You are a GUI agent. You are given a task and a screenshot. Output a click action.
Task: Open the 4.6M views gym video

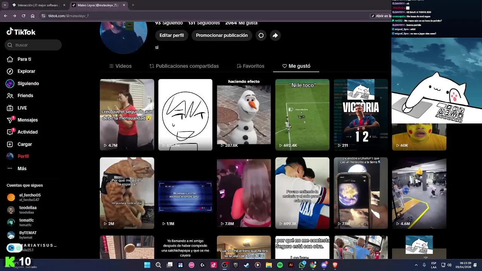click(x=419, y=193)
